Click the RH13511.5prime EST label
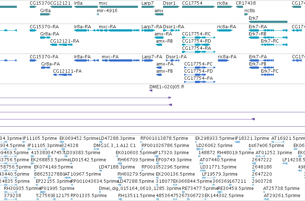 (x=137, y=196)
